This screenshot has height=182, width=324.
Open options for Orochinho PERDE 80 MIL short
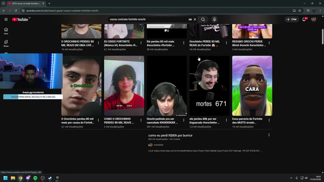(226, 43)
